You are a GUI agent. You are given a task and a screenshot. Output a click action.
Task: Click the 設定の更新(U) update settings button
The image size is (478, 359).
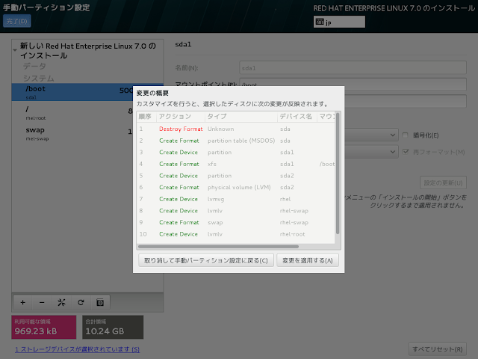443,182
